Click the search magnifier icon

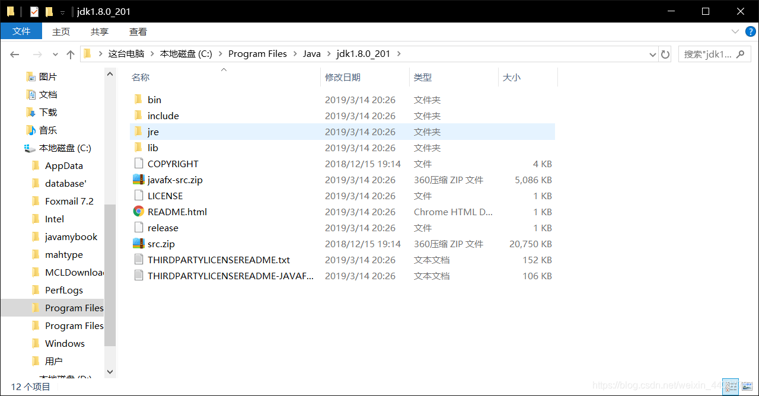(740, 54)
